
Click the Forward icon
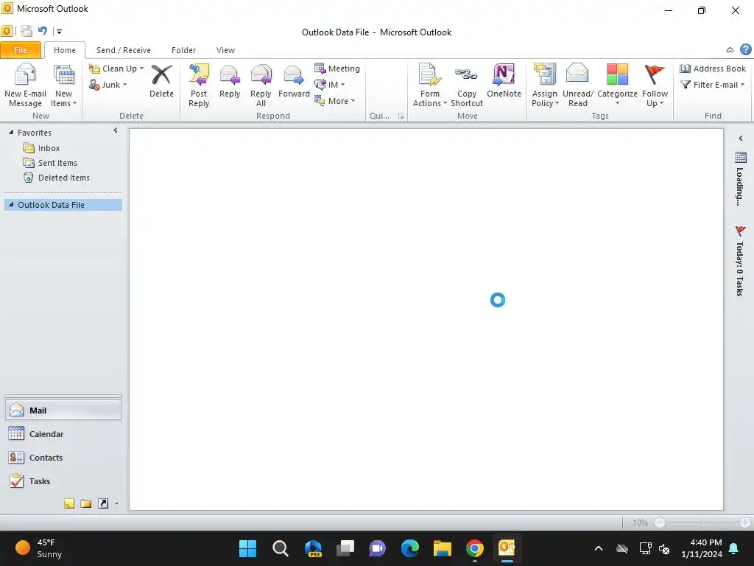pyautogui.click(x=294, y=81)
